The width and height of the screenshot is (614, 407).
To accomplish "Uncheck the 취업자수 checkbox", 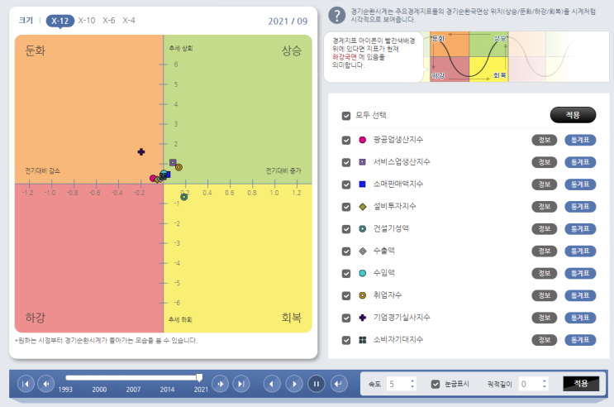I will (x=346, y=295).
